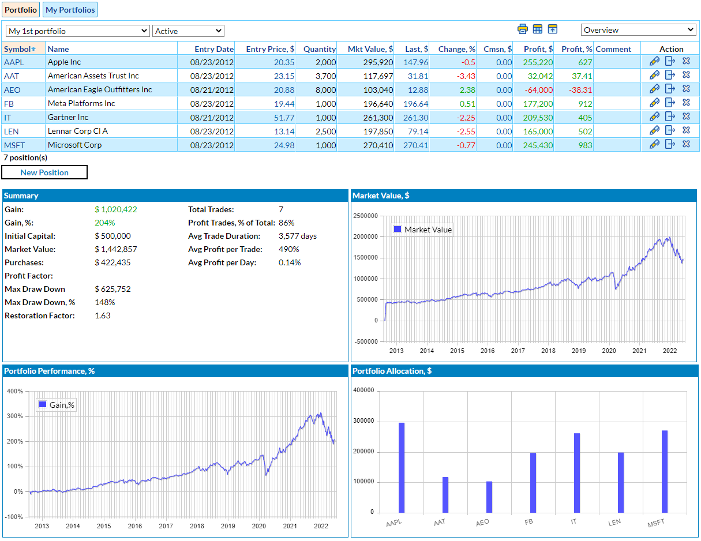Edit the AAPL position with the pencil icon
Screen dimensions: 701x541
tap(654, 61)
